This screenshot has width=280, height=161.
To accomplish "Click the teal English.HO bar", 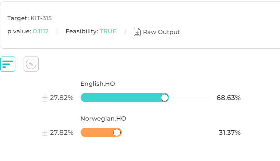I will coord(125,97).
